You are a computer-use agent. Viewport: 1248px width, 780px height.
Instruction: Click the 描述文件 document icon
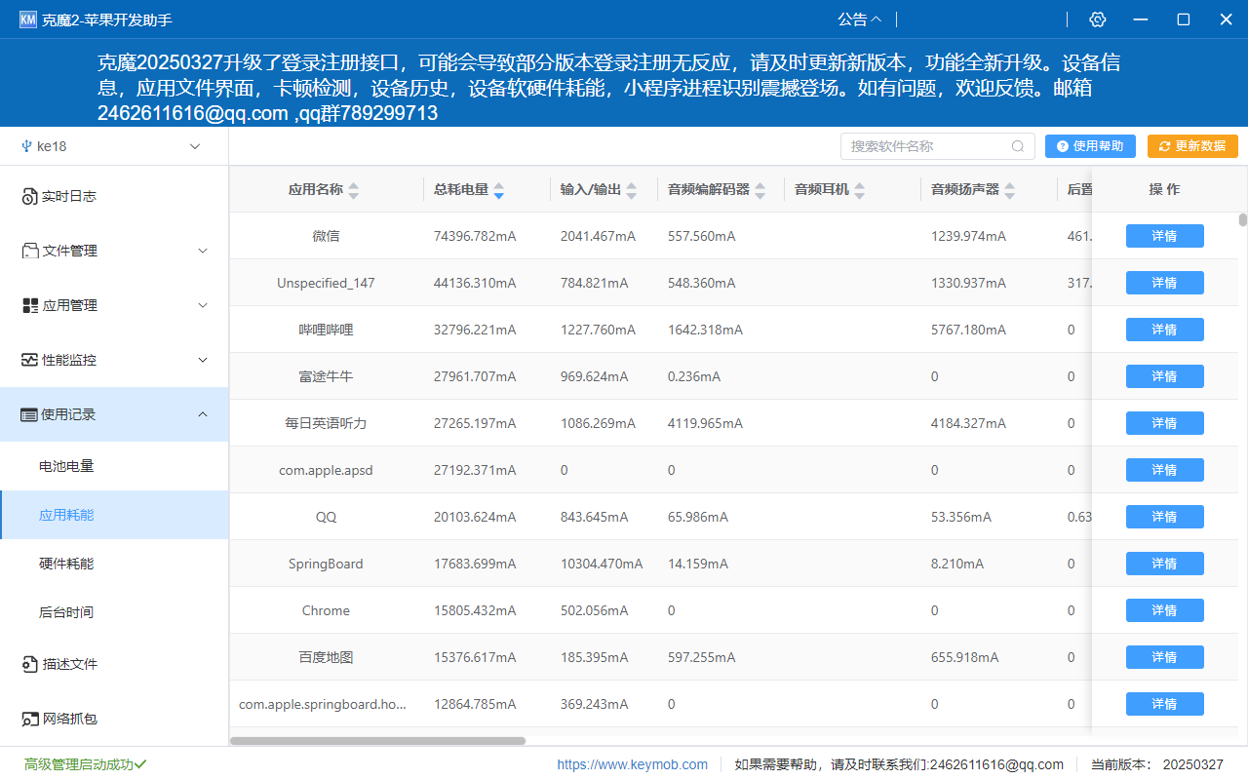click(29, 664)
